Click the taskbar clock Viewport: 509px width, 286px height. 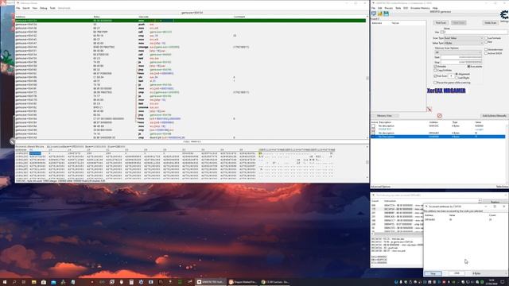coord(492,282)
